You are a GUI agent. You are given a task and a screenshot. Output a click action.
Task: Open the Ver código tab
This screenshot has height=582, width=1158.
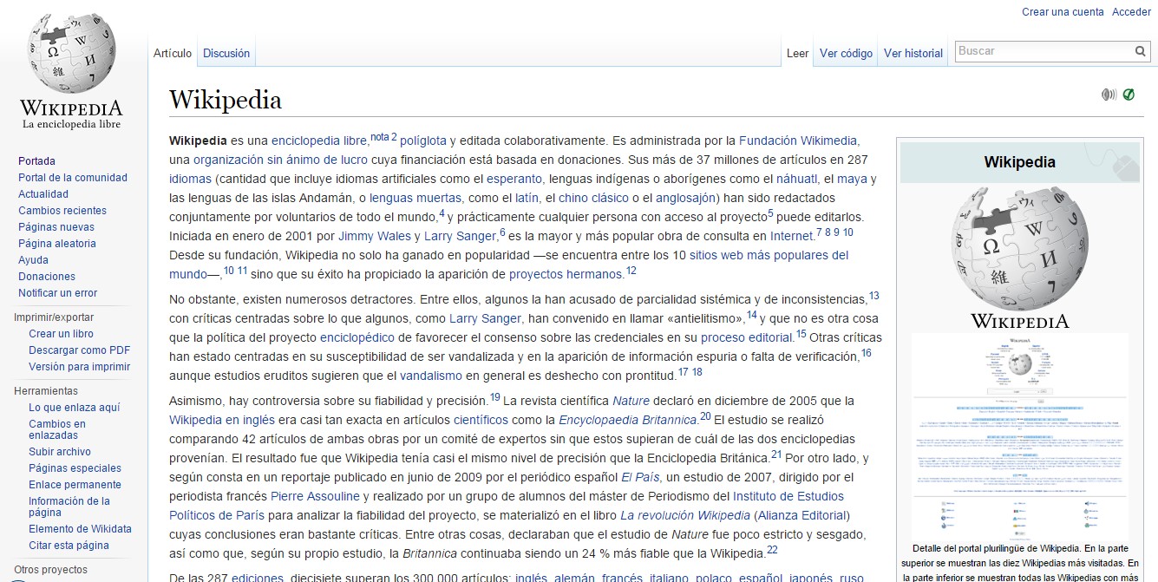pos(846,53)
